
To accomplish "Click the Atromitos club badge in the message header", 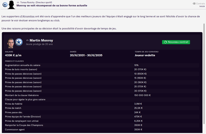I will pos(5,5).
